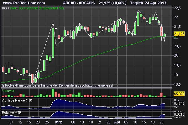Click the bold 20 price axis label
Image resolution: width=188 pixels, height=125 pixels.
tap(176, 55)
